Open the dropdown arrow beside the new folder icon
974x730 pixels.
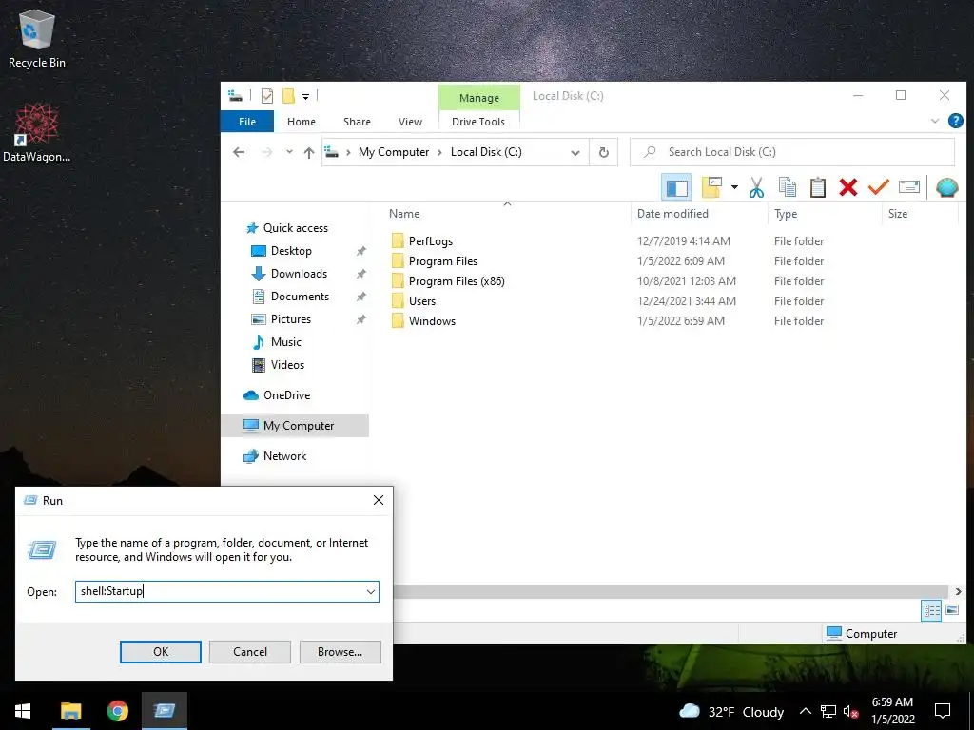(x=734, y=187)
